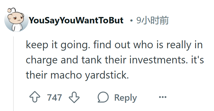Click the word "it's" ending the second line
Viewport: 214px width, 111px height.
[x=198, y=60]
